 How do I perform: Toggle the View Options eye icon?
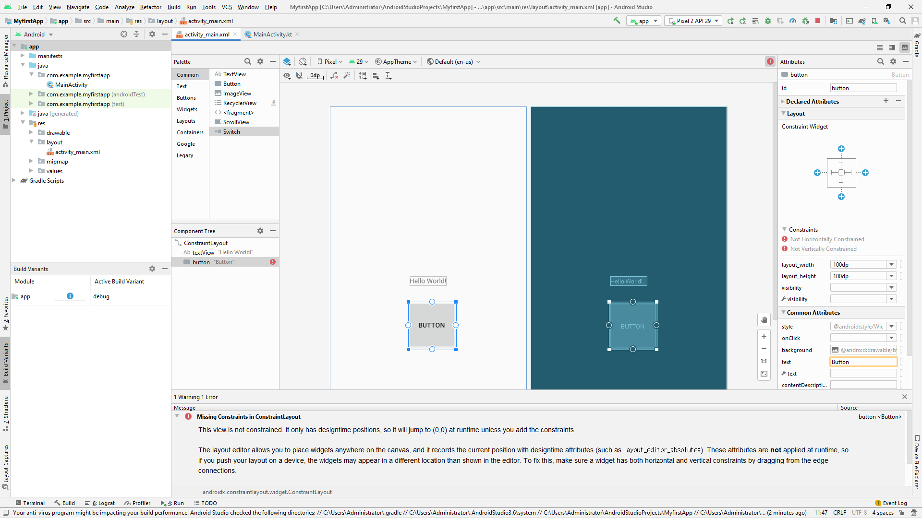tap(287, 75)
